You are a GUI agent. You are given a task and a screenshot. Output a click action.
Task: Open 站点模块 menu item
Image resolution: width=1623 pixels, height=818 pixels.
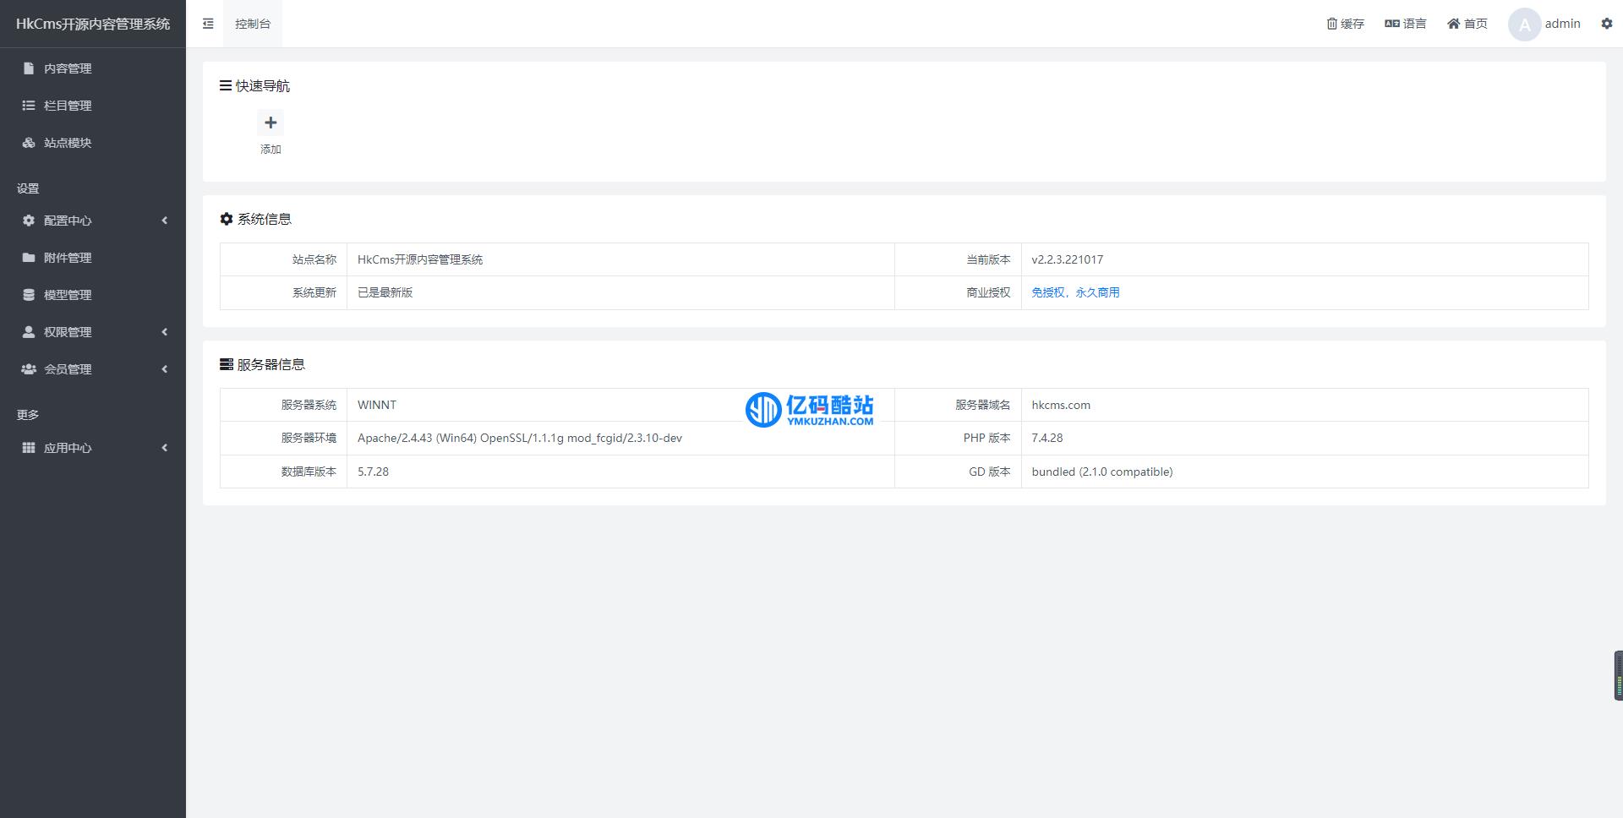[93, 143]
